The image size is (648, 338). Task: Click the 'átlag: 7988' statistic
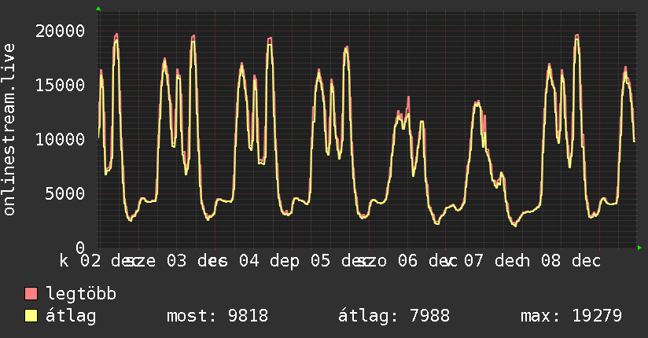[394, 316]
